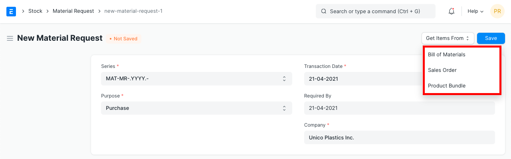The width and height of the screenshot is (511, 159).
Task: Click the Required By date field
Action: 400,108
